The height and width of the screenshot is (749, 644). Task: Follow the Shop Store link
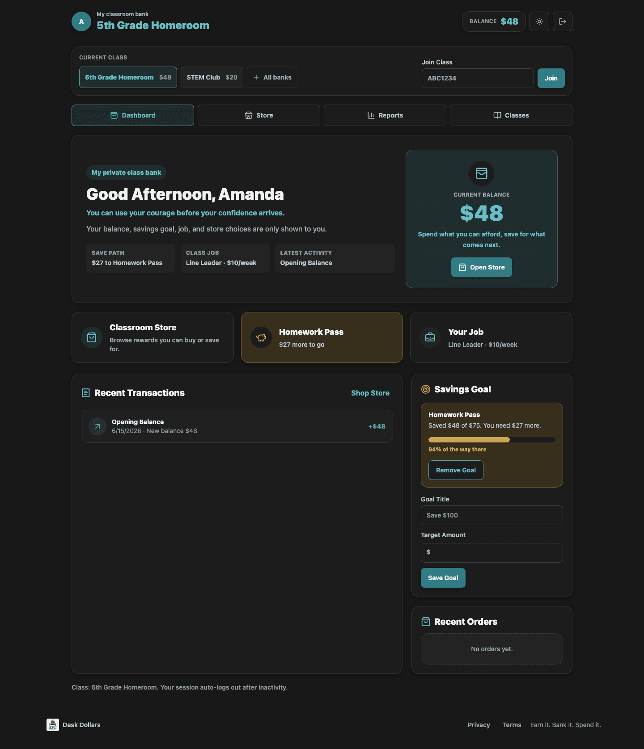point(370,393)
